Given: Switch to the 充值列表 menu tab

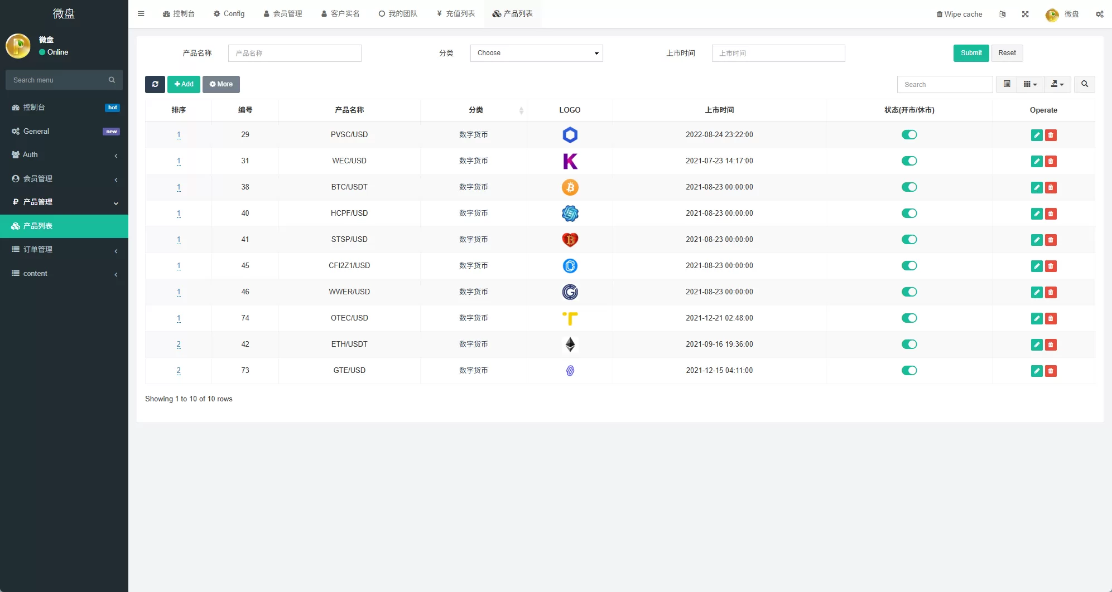Looking at the screenshot, I should pyautogui.click(x=455, y=13).
